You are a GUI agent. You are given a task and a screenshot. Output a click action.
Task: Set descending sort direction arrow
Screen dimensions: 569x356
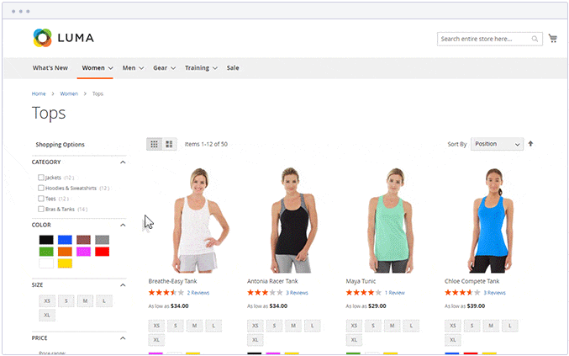tap(530, 144)
